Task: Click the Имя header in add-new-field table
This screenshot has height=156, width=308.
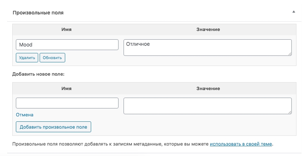Action: [66, 88]
